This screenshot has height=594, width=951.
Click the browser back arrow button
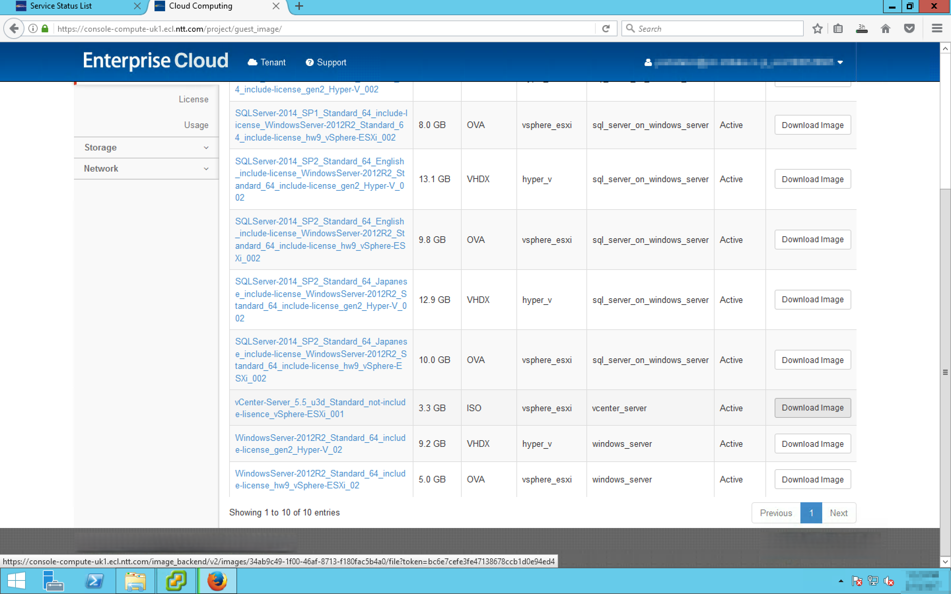pyautogui.click(x=14, y=29)
